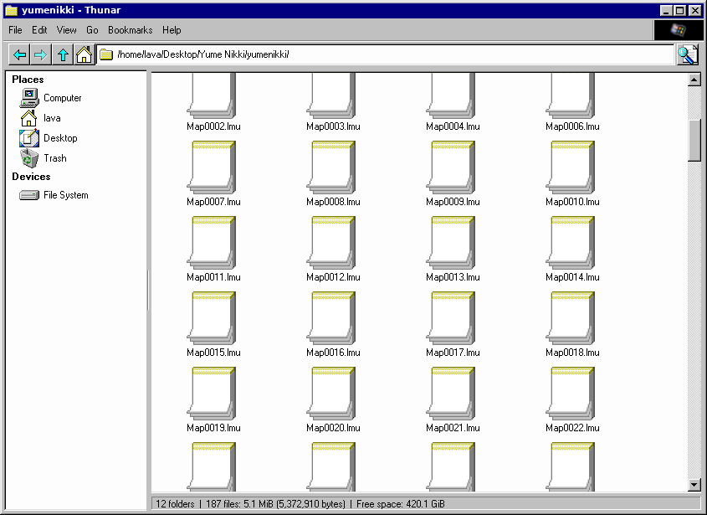Go to the home folder toolbar icon
Screen dimensions: 707x515
(84, 54)
